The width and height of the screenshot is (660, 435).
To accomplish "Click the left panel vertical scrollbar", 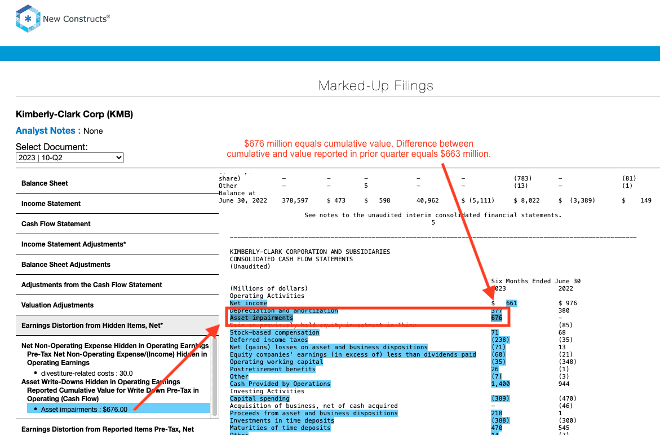I will (x=215, y=375).
